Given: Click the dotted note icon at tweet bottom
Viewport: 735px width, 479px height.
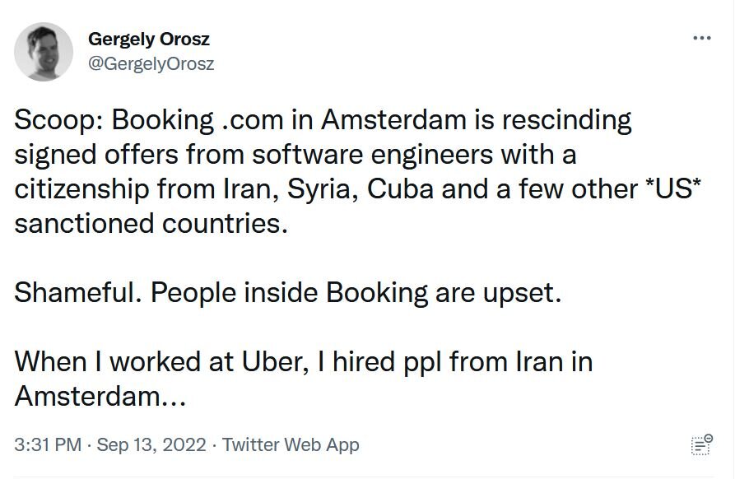Looking at the screenshot, I should point(701,445).
